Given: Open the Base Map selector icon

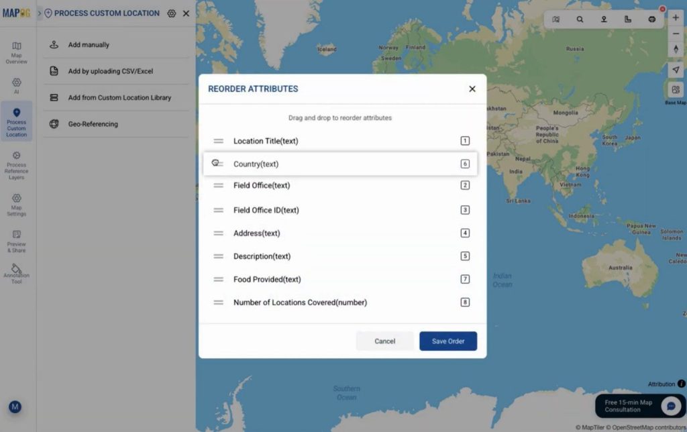Looking at the screenshot, I should click(x=676, y=89).
